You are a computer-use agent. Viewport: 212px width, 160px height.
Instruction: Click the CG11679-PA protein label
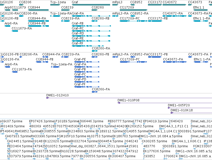point(22,69)
